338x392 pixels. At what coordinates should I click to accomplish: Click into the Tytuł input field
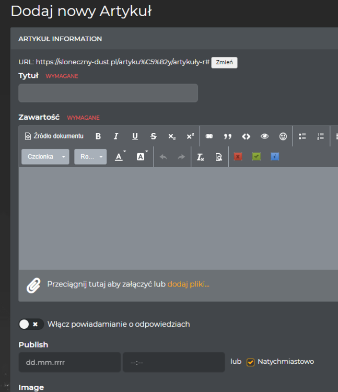click(x=108, y=93)
